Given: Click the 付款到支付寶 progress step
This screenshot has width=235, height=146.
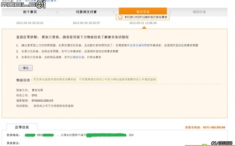Looking at the screenshot, I should pyautogui.click(x=86, y=12).
